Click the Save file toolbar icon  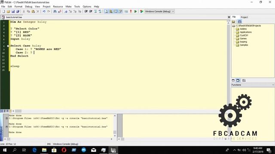tap(13, 12)
